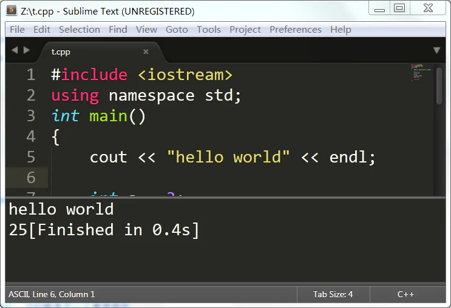
Task: Click the editor vertical scrollbar
Action: [439, 85]
